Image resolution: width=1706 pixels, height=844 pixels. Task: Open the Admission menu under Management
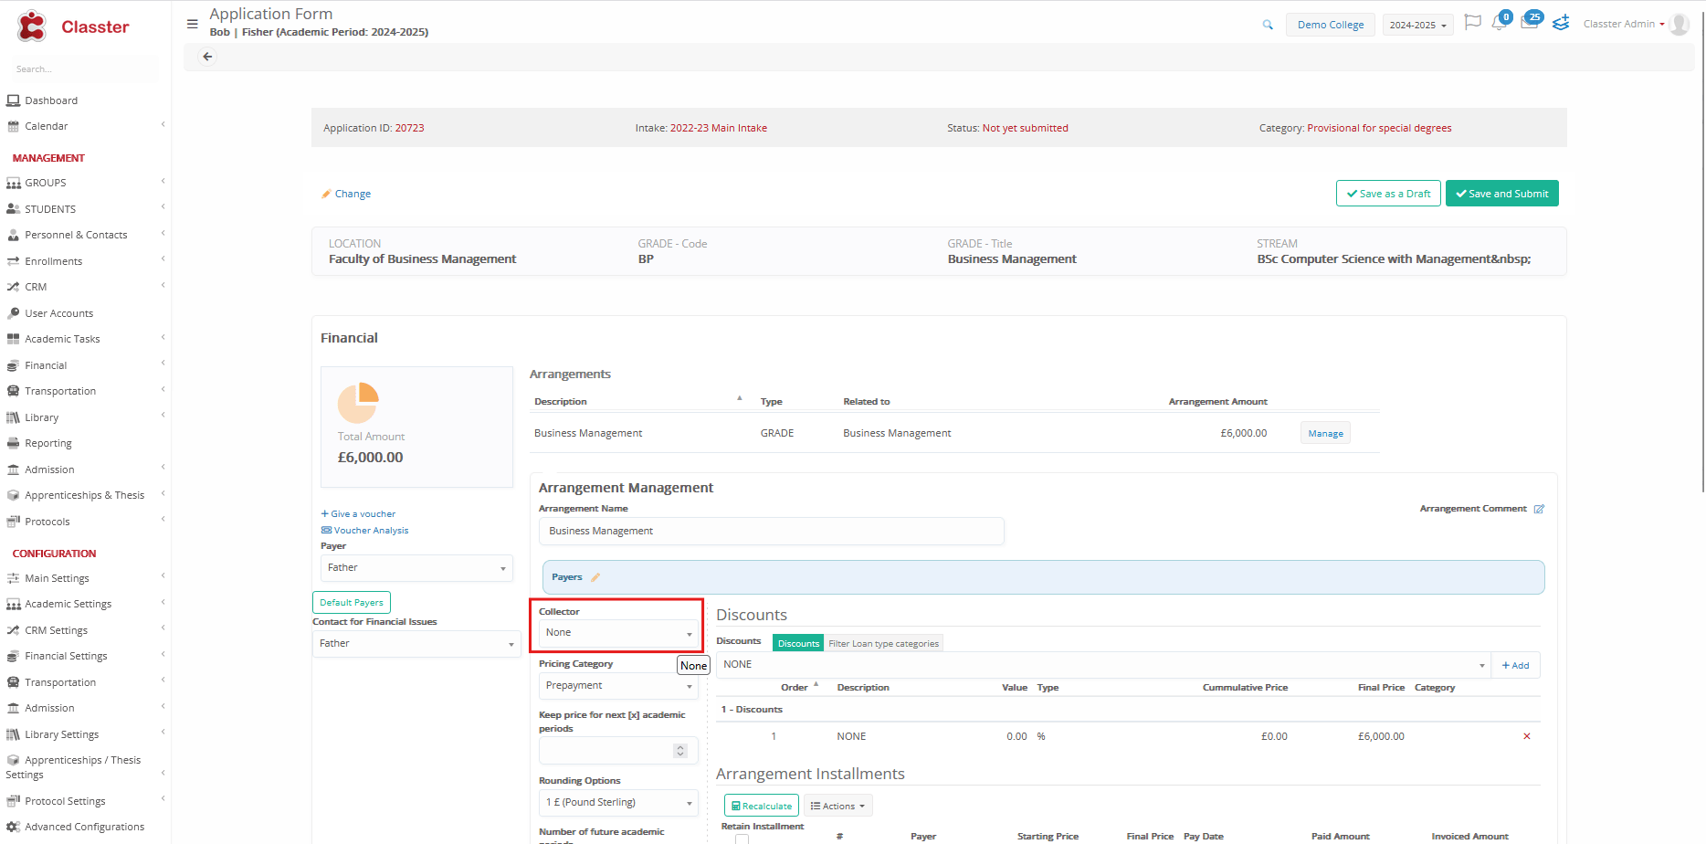coord(49,469)
